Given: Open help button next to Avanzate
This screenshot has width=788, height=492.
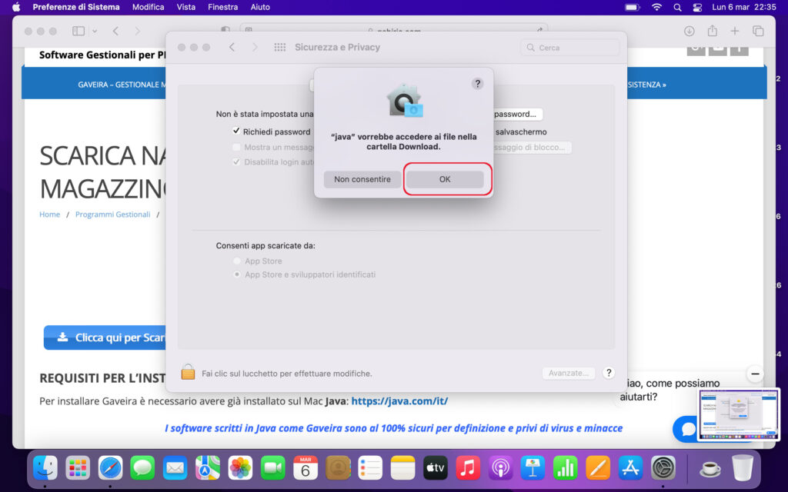Looking at the screenshot, I should click(609, 373).
